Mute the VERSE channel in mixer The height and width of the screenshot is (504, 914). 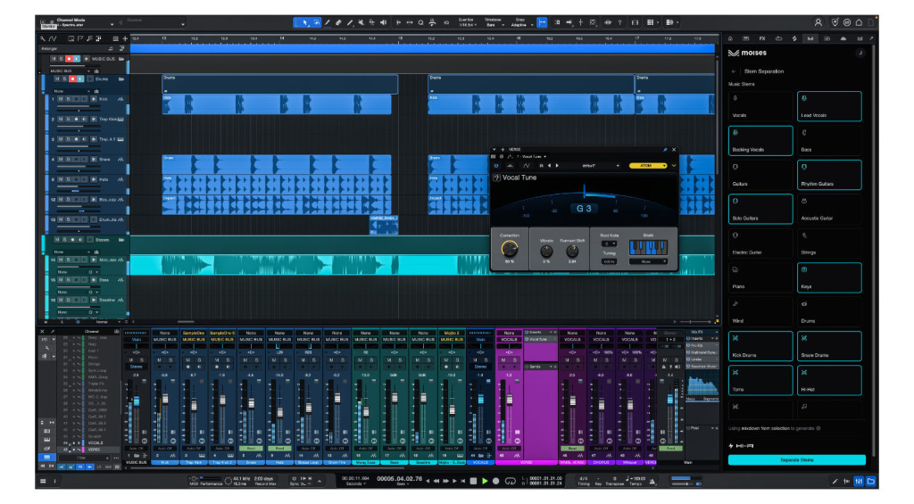tap(504, 360)
